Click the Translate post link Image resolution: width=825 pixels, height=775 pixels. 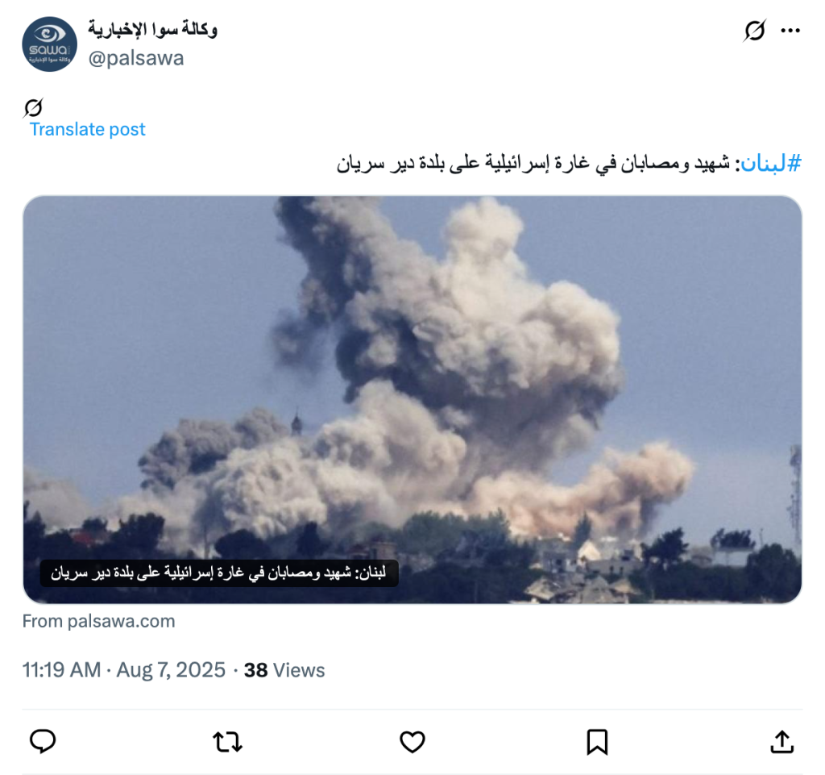click(x=87, y=130)
